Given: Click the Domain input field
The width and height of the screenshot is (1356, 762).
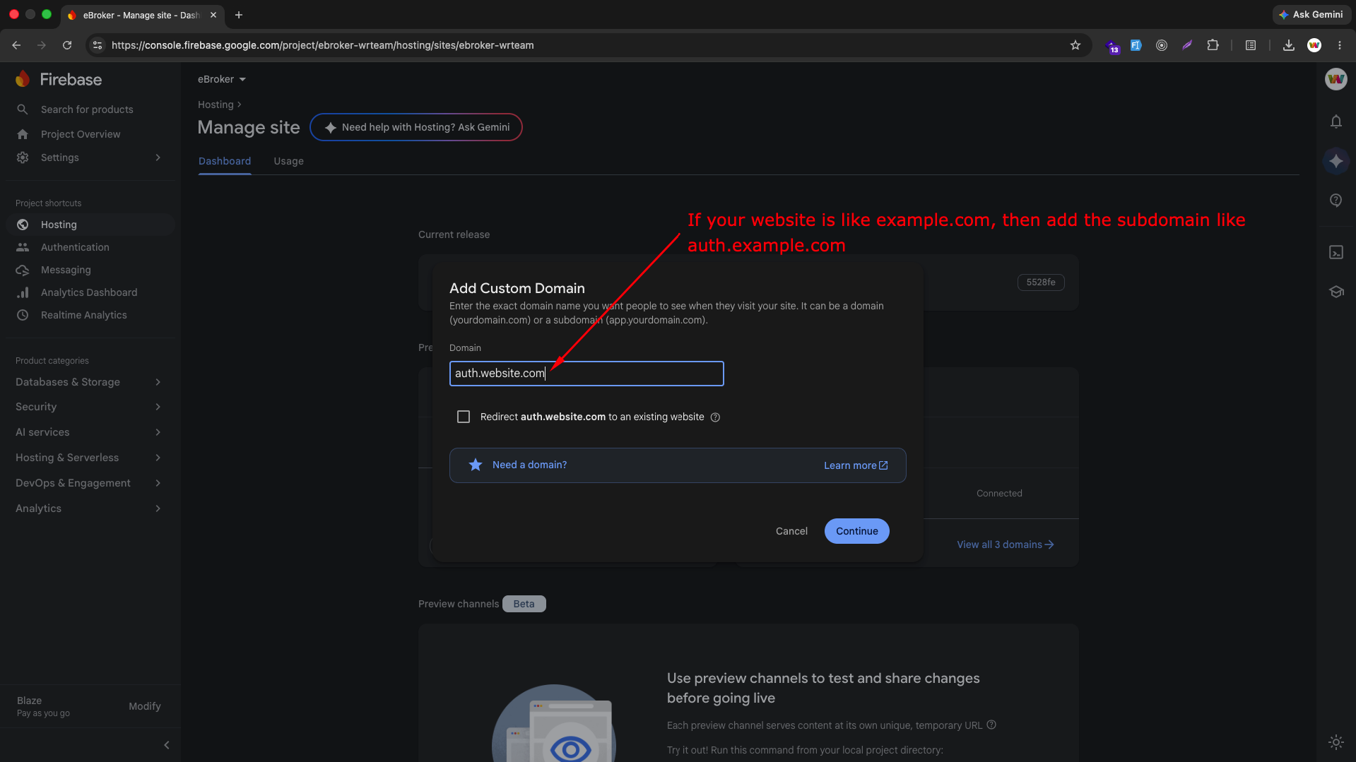Looking at the screenshot, I should point(586,374).
